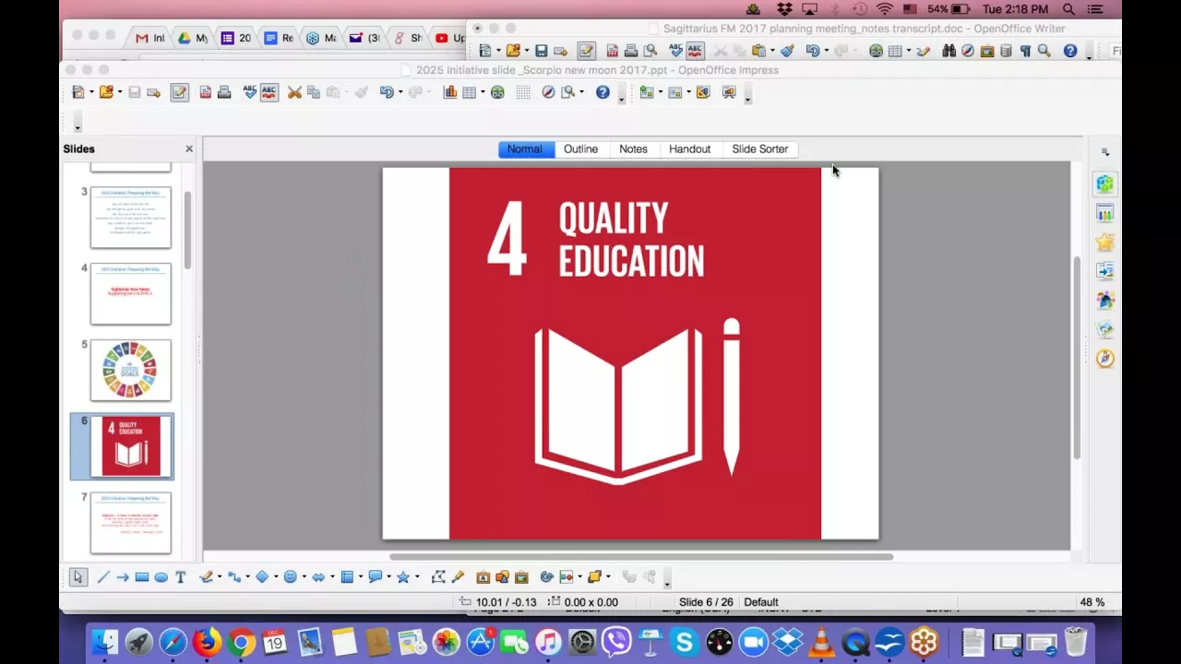Expand the Undo history dropdown arrow in Impress

pyautogui.click(x=400, y=92)
